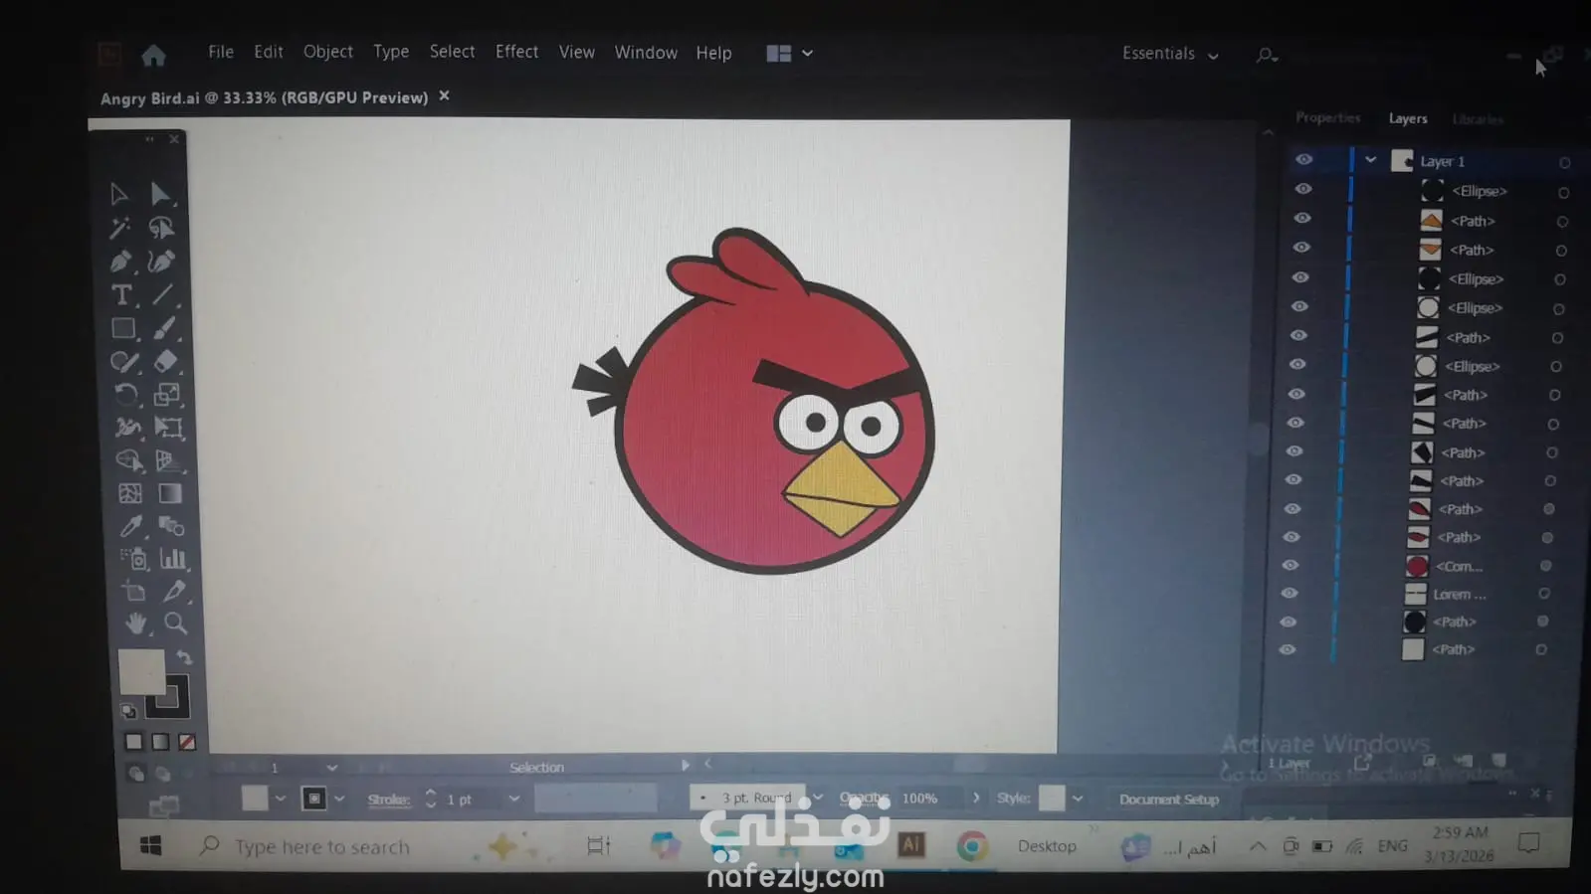Swap fill and stroke colors
The image size is (1591, 894).
pyautogui.click(x=184, y=657)
